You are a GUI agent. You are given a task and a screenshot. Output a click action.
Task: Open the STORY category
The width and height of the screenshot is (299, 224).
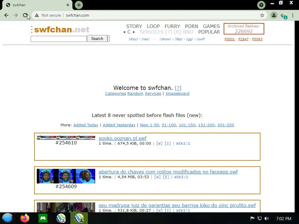tap(134, 26)
